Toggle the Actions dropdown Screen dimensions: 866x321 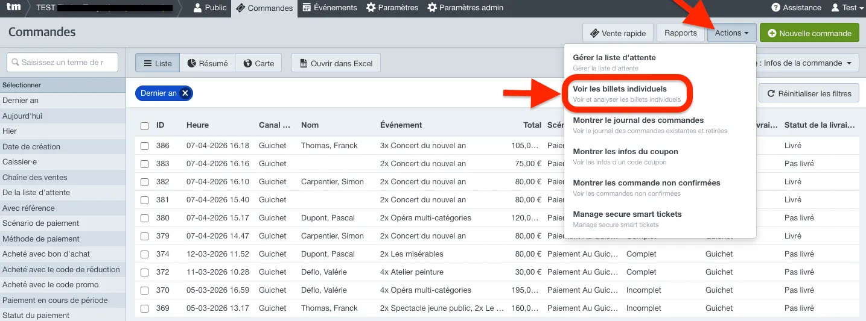click(731, 33)
